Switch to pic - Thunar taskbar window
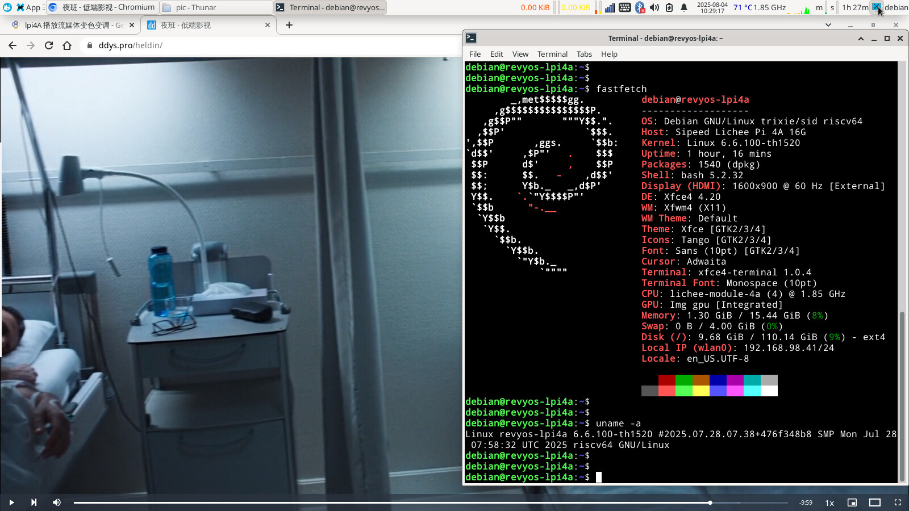Screen dimensions: 909x511 pyautogui.click(x=216, y=7)
